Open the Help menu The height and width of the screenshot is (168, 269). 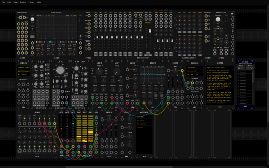click(39, 2)
